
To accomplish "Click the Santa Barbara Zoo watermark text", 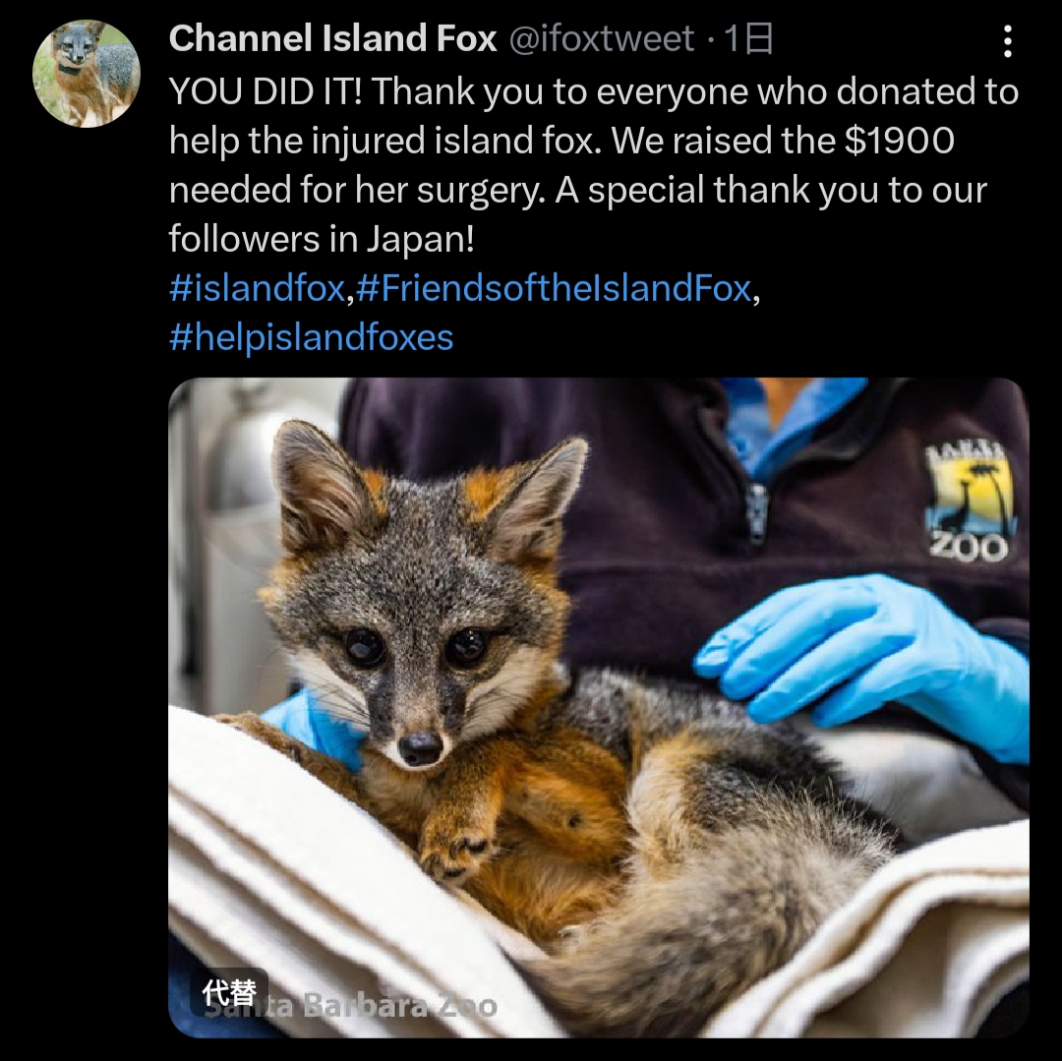I will pos(351,1006).
